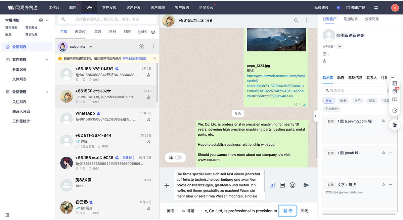Click the plus attachment icon in chat input

tap(166, 185)
